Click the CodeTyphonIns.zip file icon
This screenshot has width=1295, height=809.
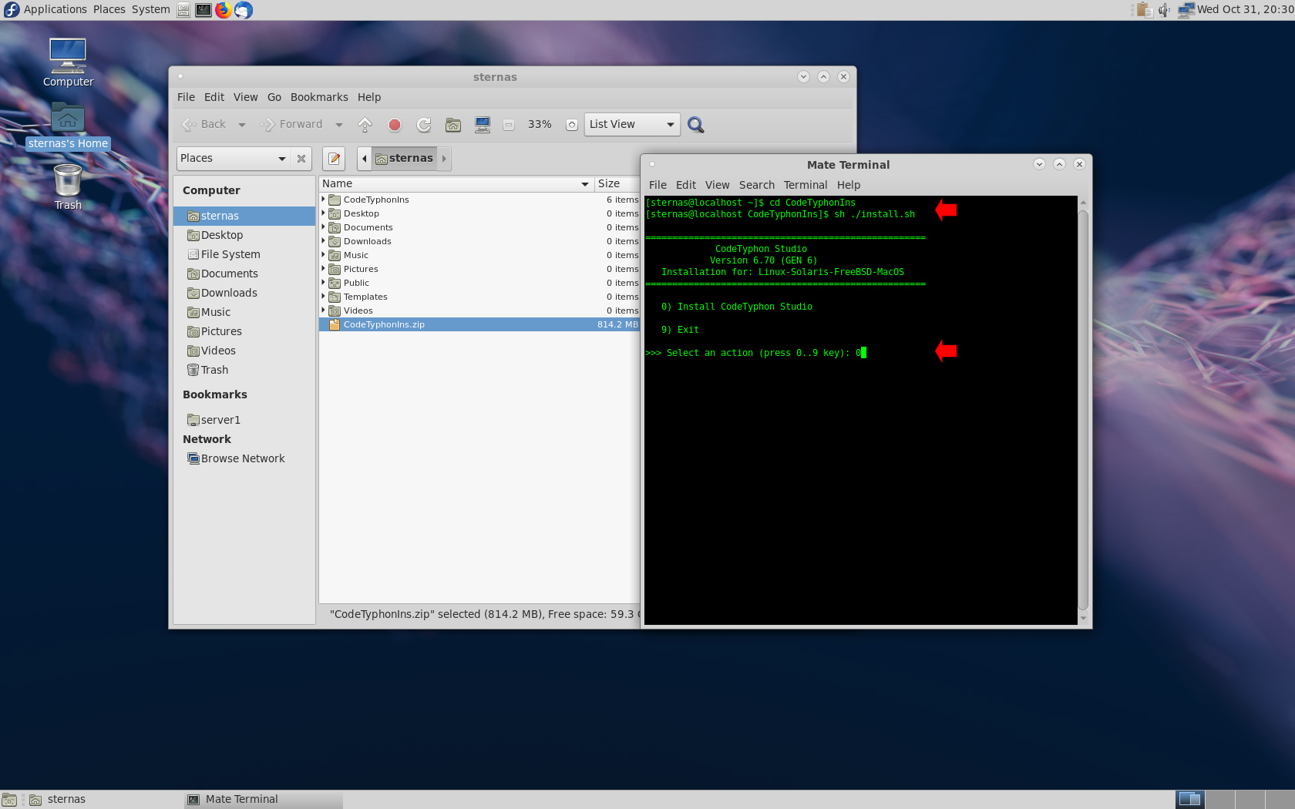click(335, 325)
